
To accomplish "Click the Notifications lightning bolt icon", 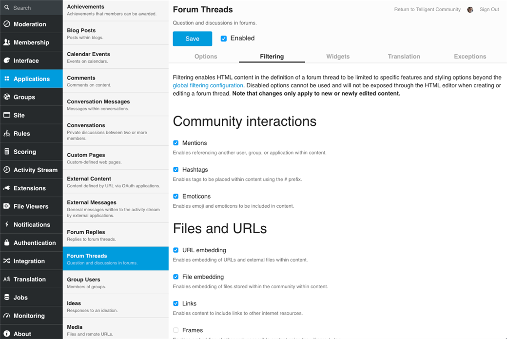I will point(7,224).
